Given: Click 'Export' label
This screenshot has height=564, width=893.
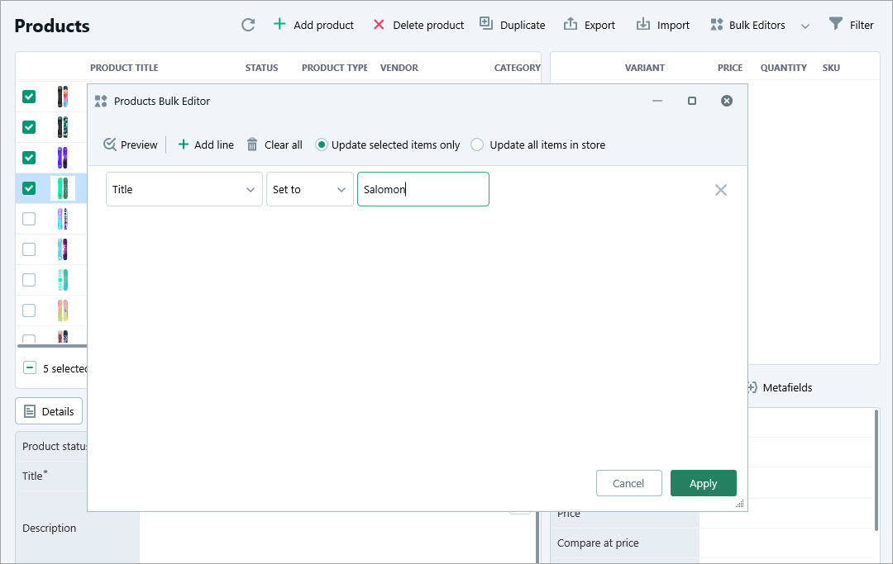Looking at the screenshot, I should pos(599,25).
